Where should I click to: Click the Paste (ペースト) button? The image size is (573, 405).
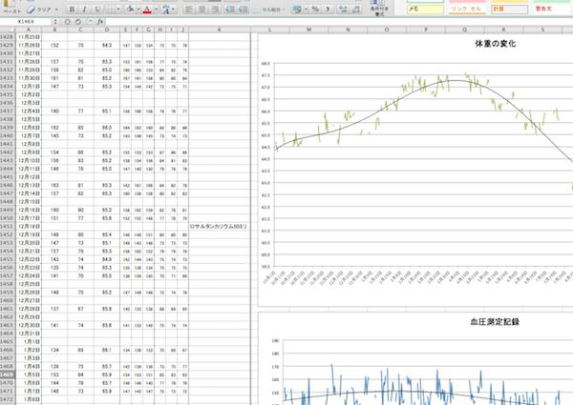pos(11,8)
